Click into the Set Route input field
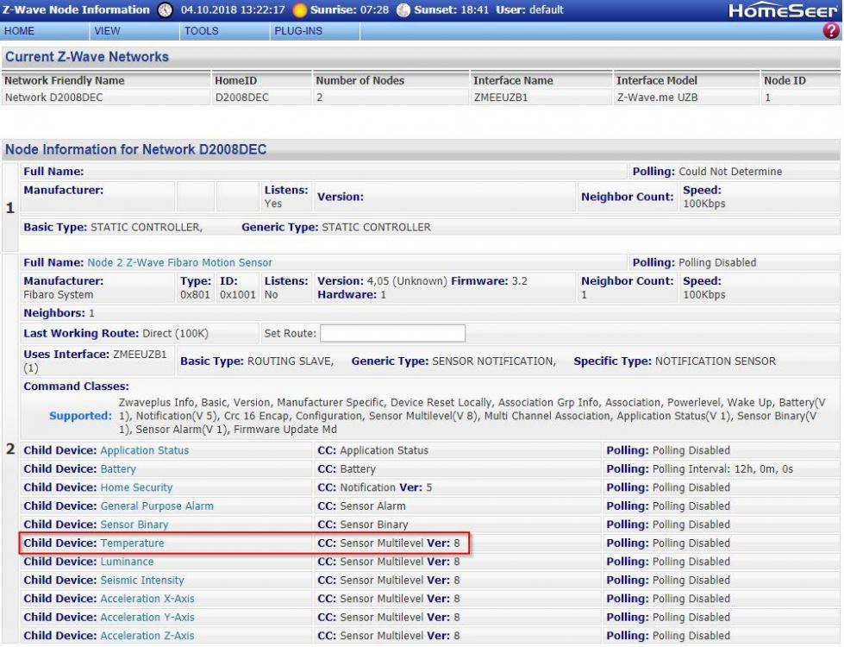This screenshot has width=844, height=647. 392,333
